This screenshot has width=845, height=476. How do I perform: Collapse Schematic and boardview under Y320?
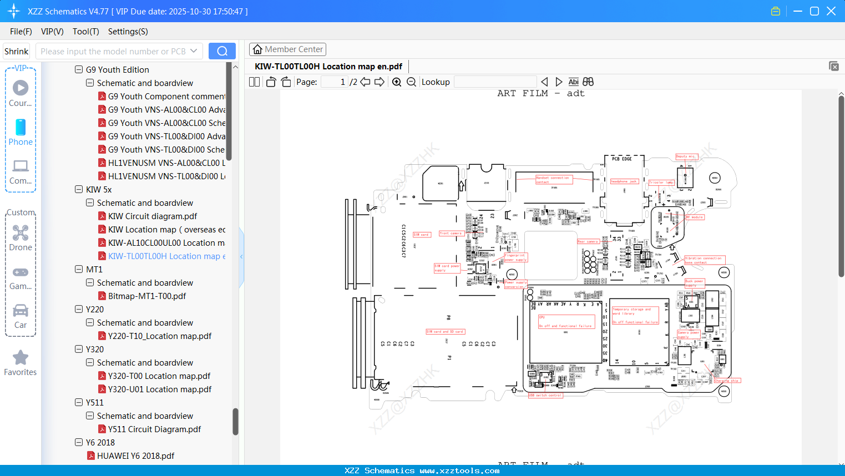(x=90, y=363)
